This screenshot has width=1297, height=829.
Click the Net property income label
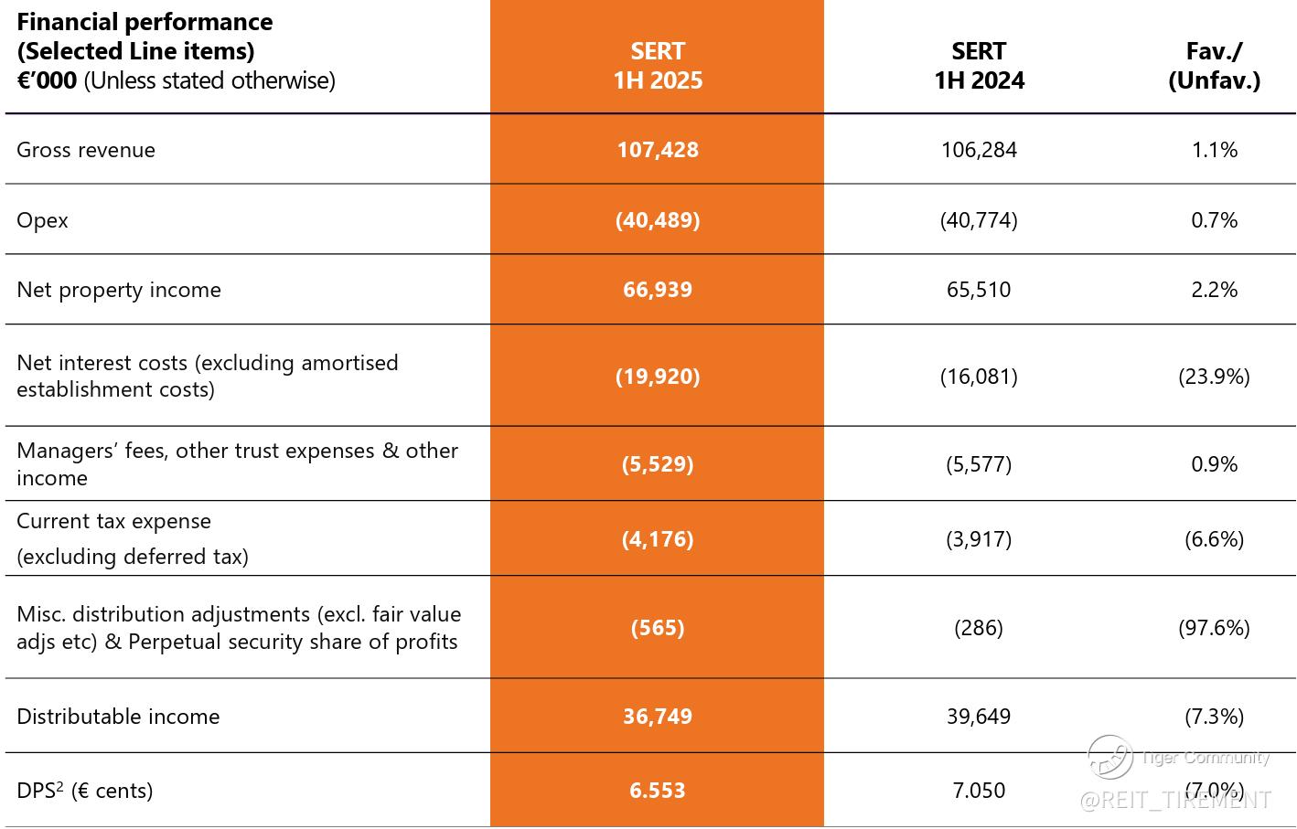(x=119, y=290)
